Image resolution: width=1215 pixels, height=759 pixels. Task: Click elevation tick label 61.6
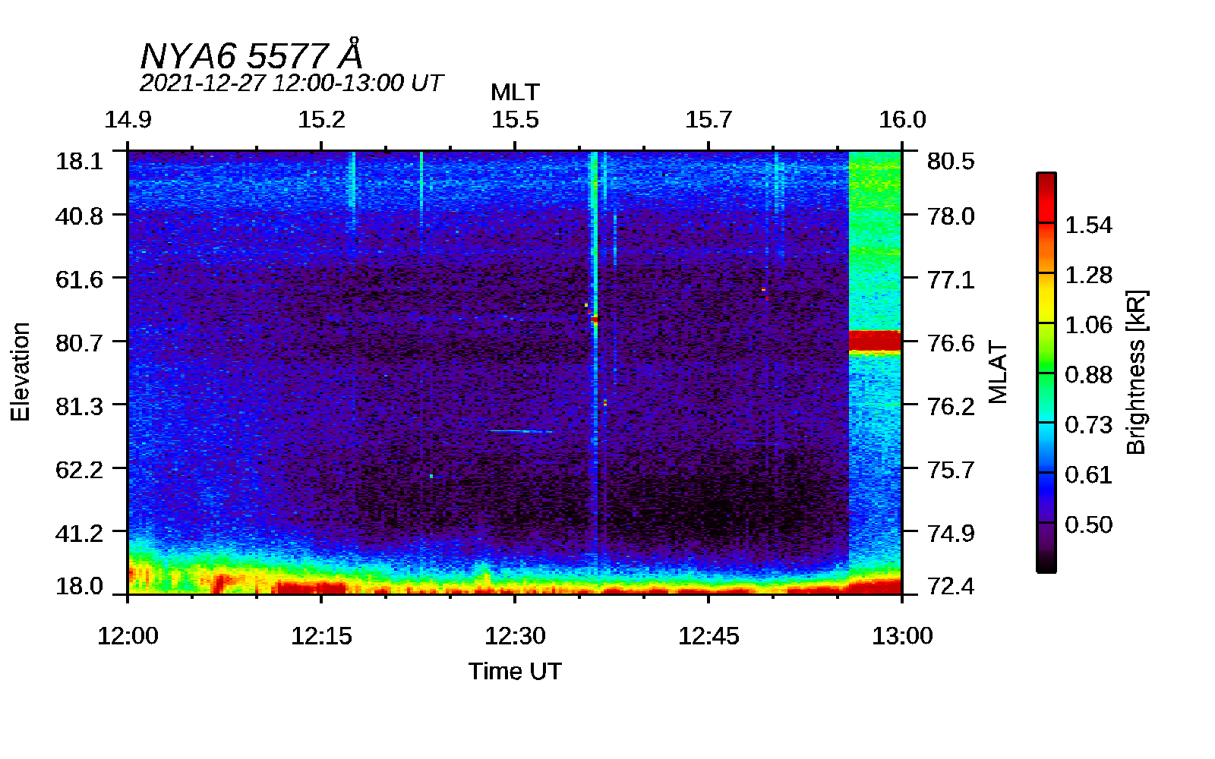pos(79,279)
